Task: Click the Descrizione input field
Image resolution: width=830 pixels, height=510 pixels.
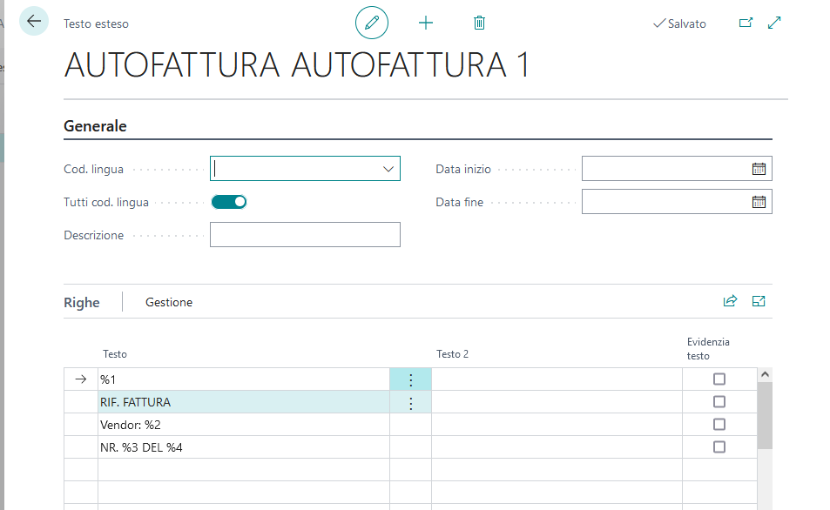Action: click(305, 235)
